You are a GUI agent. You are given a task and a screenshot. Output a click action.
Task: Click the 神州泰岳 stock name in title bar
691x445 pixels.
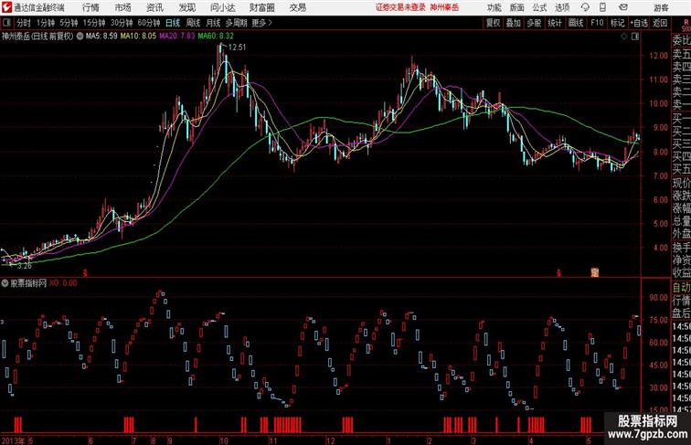click(x=444, y=7)
